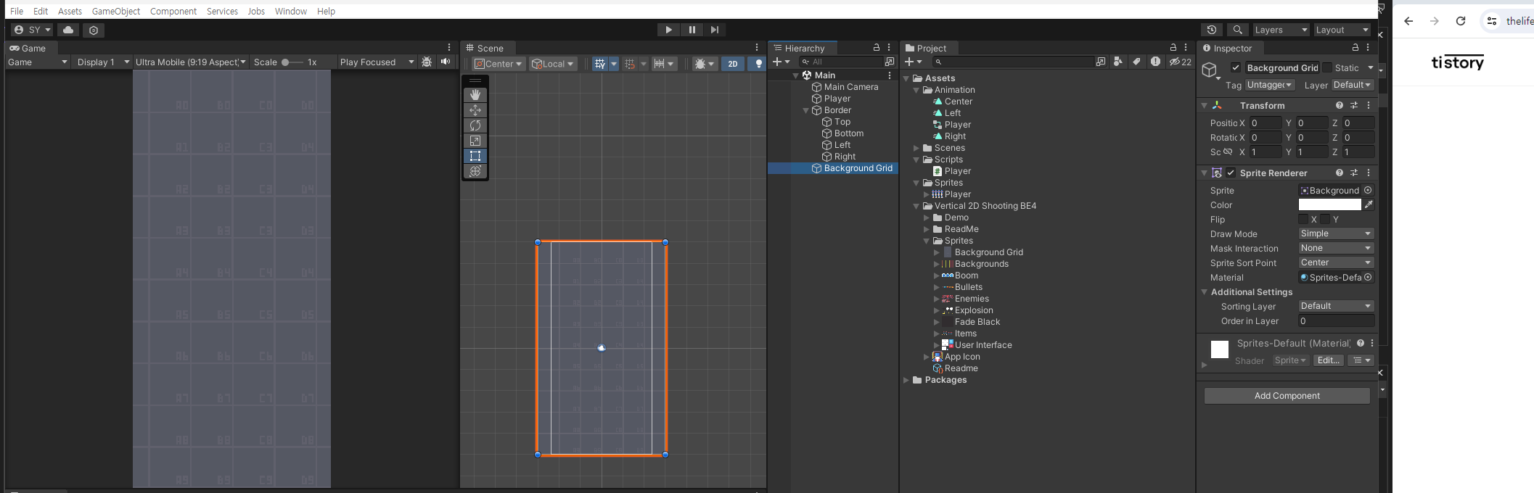Open the Window menu
This screenshot has height=493, width=1534.
pos(291,11)
